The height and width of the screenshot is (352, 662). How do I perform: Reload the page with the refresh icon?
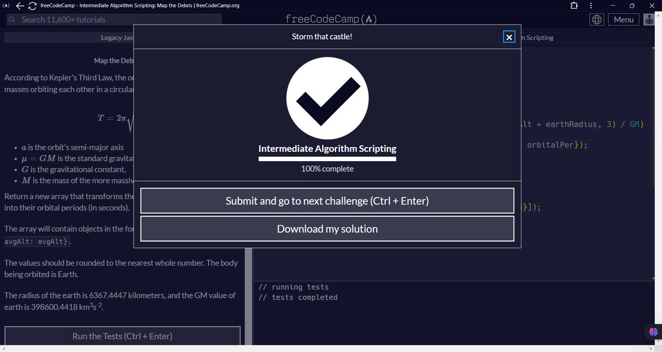32,6
